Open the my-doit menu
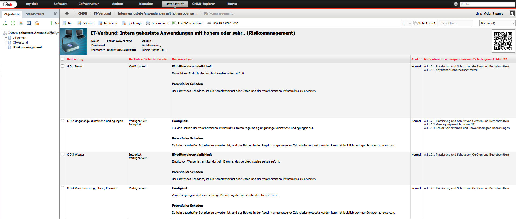Screen dimensions: 516x219 click(x=32, y=4)
